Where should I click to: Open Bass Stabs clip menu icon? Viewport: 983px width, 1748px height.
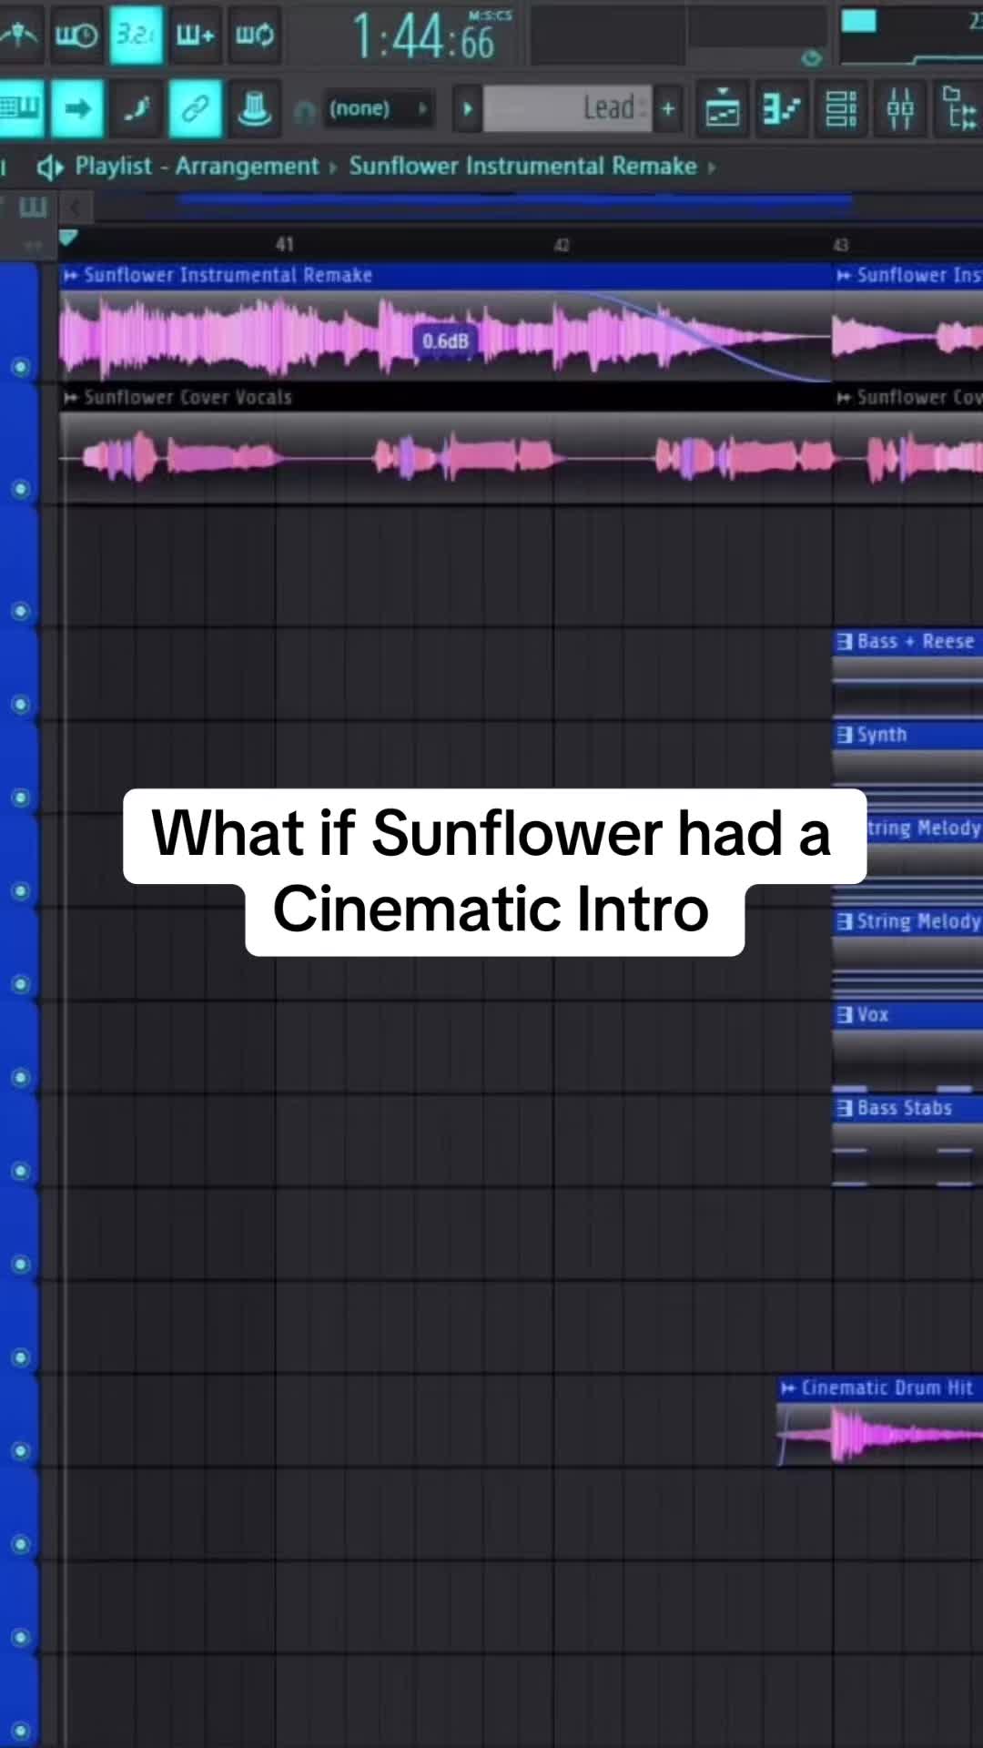click(x=845, y=1108)
